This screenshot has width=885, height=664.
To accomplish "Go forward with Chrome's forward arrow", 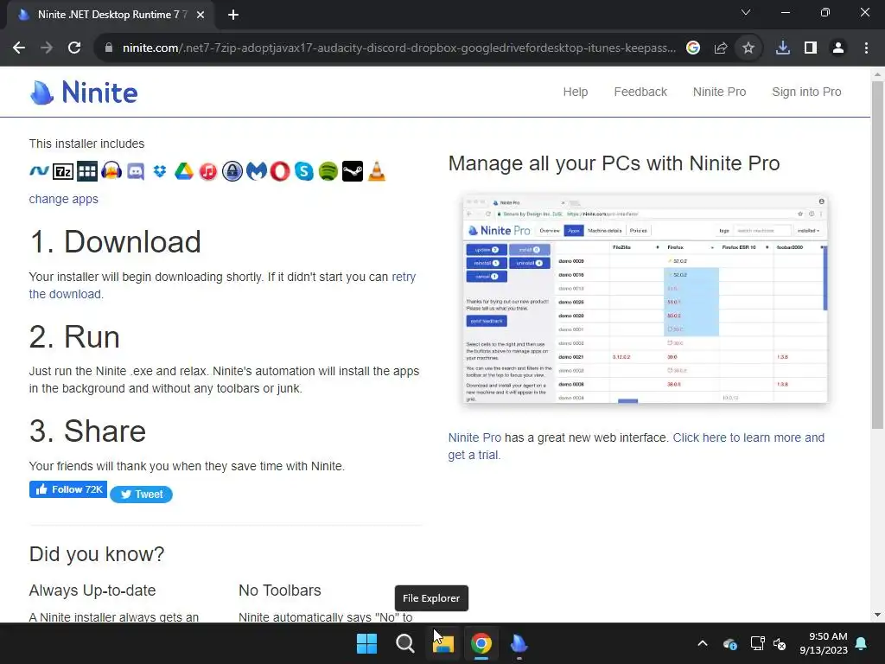I will [x=47, y=48].
